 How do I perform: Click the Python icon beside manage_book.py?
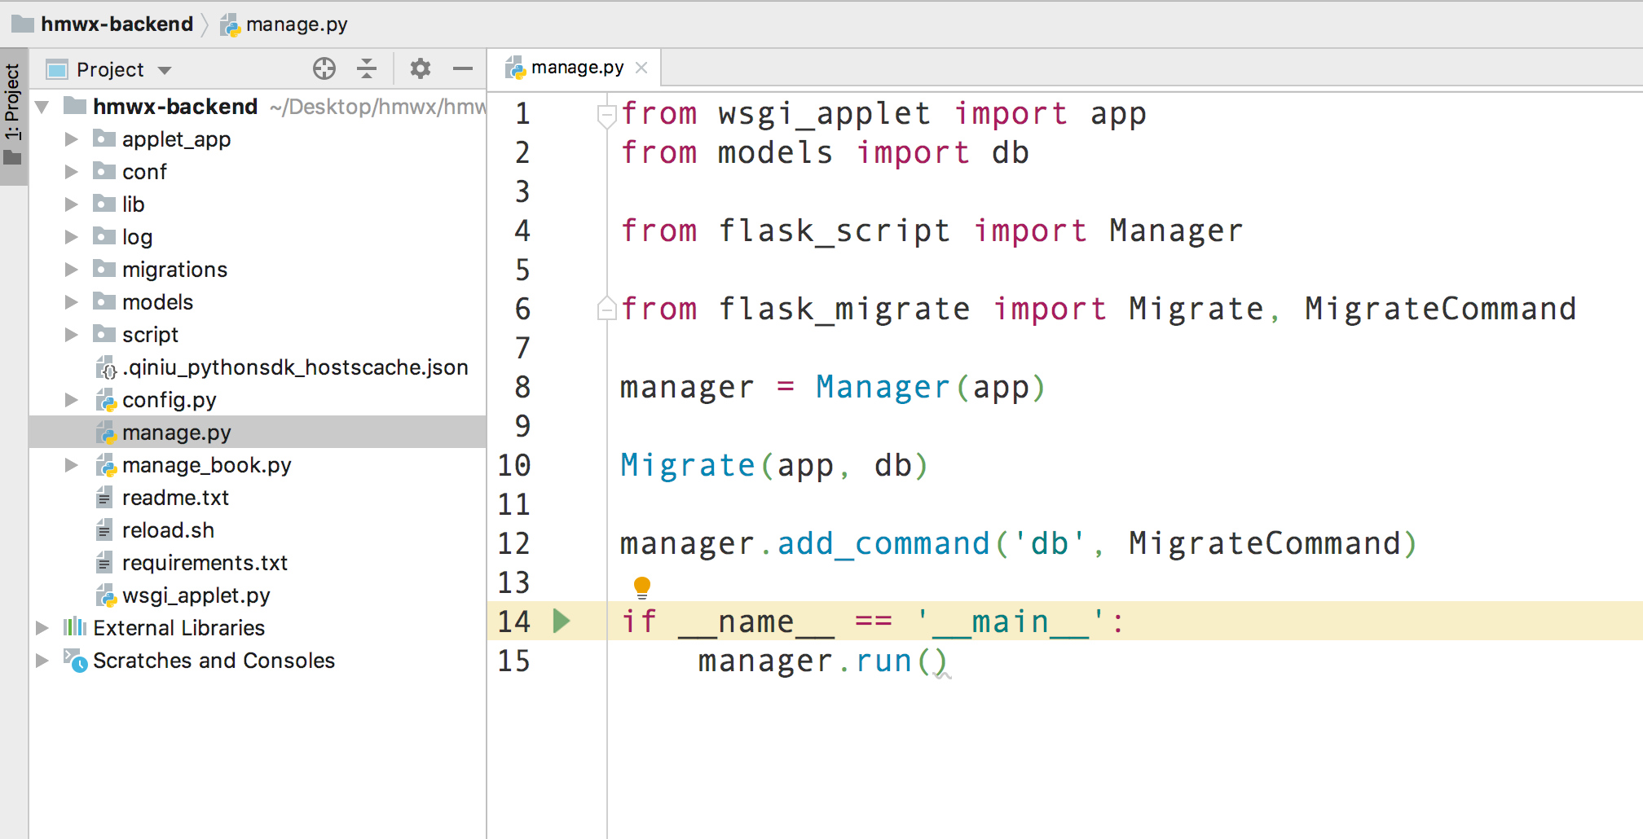106,465
